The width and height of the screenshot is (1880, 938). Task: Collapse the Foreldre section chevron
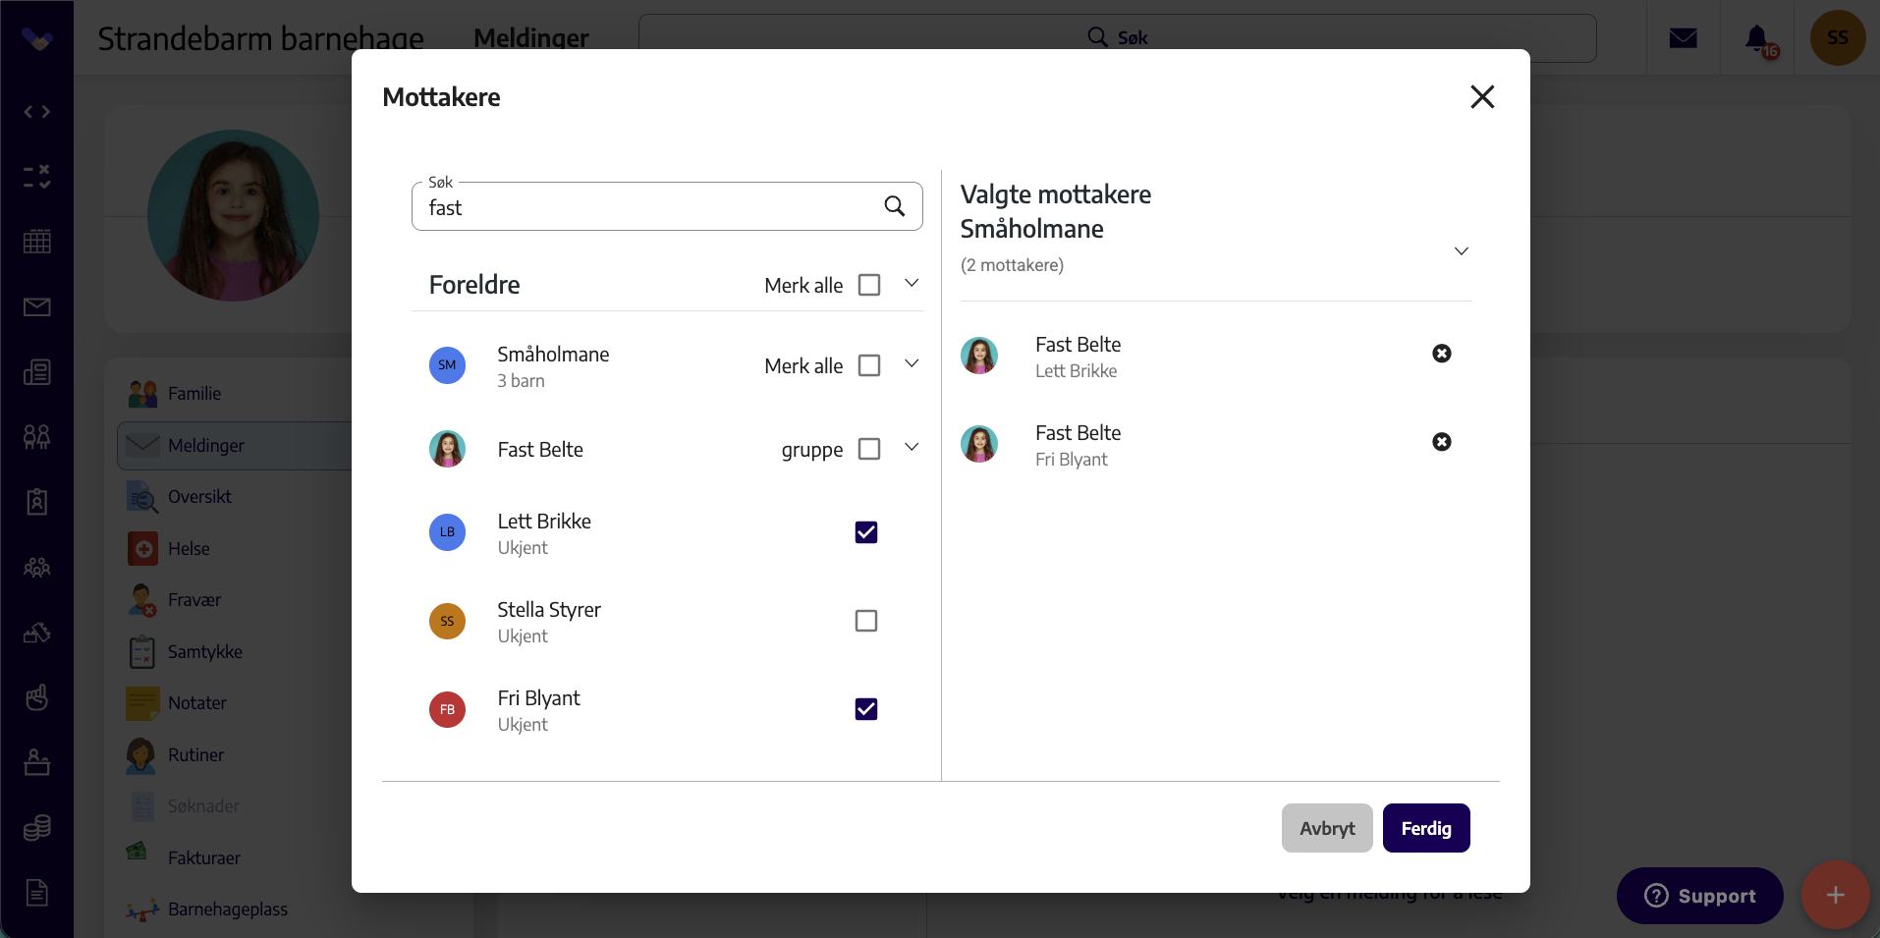tap(912, 284)
